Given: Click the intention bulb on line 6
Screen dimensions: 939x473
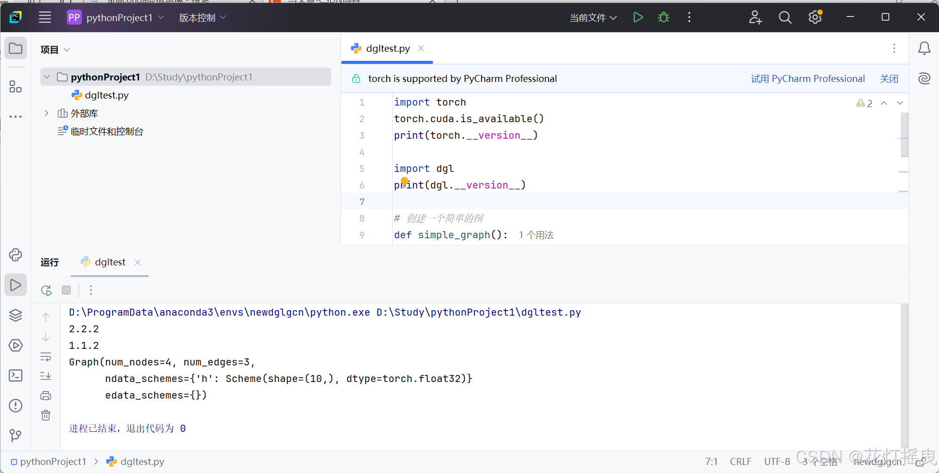Looking at the screenshot, I should [x=404, y=181].
